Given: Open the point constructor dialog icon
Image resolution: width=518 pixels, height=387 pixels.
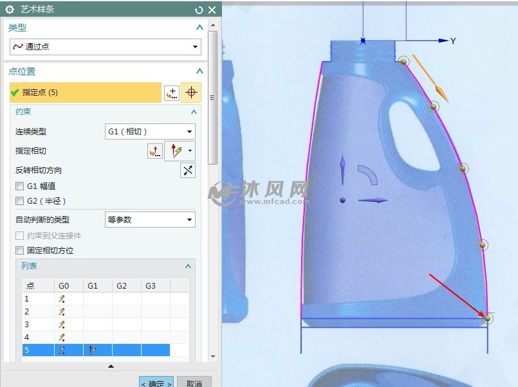Looking at the screenshot, I should (x=172, y=93).
